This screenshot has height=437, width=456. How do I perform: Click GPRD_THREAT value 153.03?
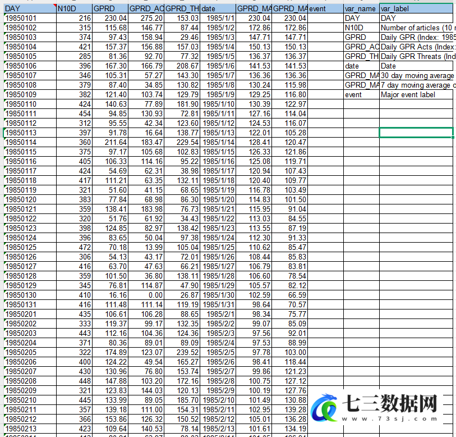[182, 18]
